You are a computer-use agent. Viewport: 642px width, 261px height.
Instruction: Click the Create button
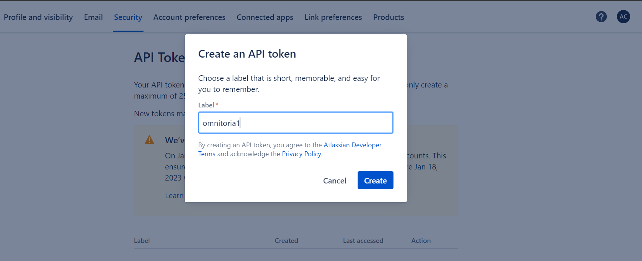click(x=375, y=180)
